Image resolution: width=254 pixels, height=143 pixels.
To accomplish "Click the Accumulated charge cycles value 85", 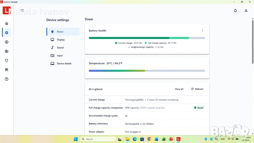I will [x=126, y=116].
